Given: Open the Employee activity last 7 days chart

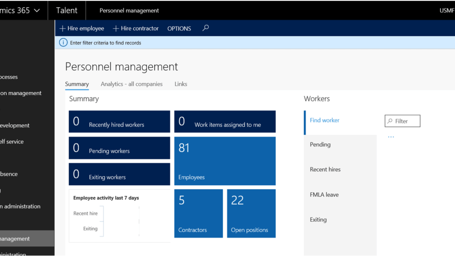Looking at the screenshot, I should [x=120, y=216].
